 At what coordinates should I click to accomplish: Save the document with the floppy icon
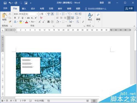point(5,3)
